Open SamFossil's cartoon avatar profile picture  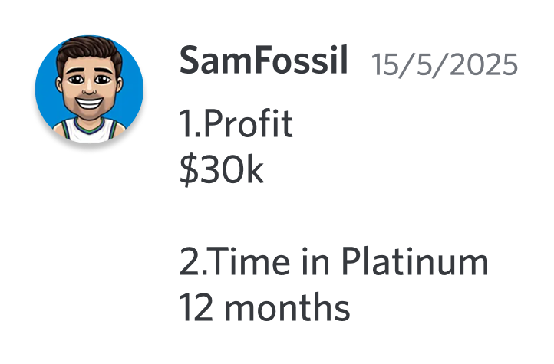(89, 89)
